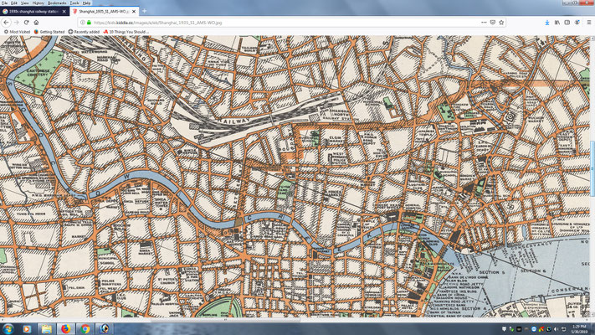Go to the Firefox home page

[37, 23]
